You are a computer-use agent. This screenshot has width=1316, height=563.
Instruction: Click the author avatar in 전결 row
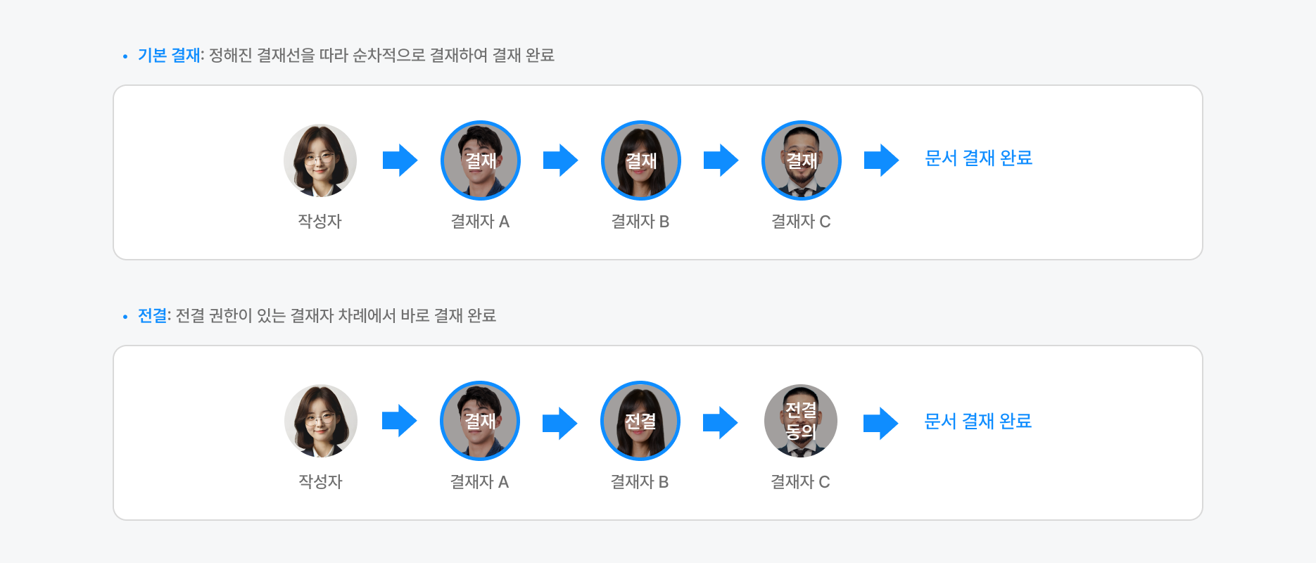321,421
